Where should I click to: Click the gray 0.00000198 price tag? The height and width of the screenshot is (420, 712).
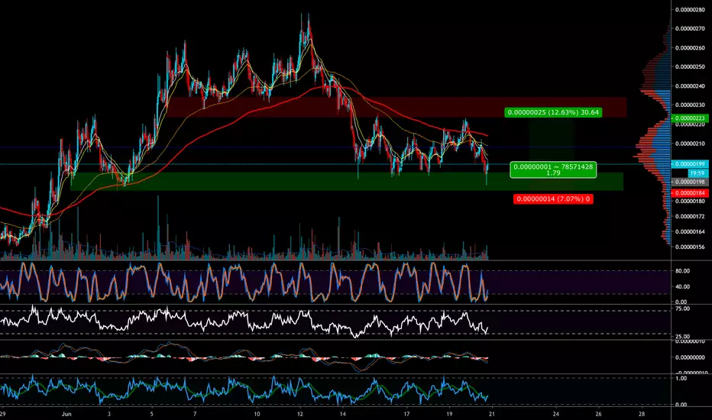[689, 182]
